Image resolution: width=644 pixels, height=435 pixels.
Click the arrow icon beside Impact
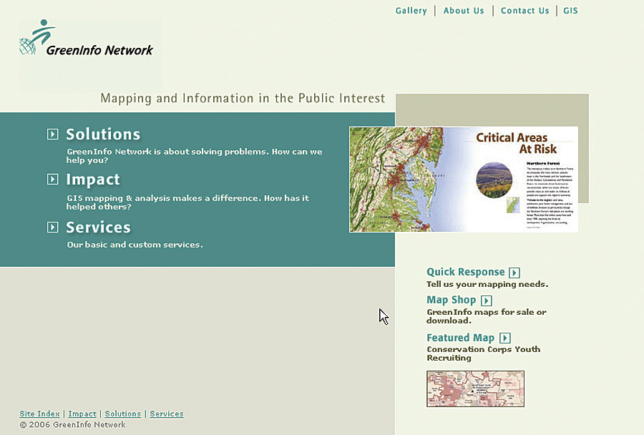pos(52,179)
